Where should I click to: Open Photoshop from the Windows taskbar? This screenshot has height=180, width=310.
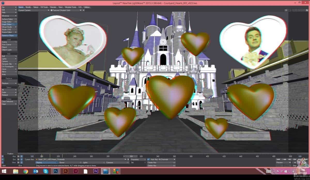pyautogui.click(x=56, y=171)
